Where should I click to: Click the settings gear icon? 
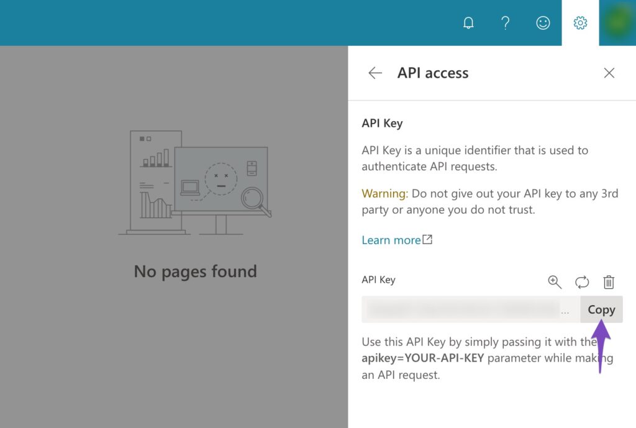coord(580,23)
